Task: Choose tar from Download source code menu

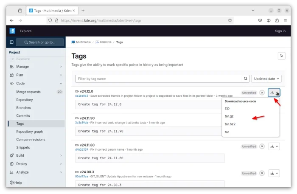Action: point(227,132)
